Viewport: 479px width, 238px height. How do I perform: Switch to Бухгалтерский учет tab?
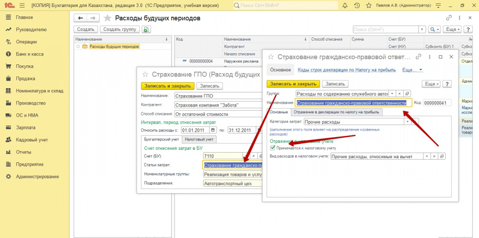(161, 139)
